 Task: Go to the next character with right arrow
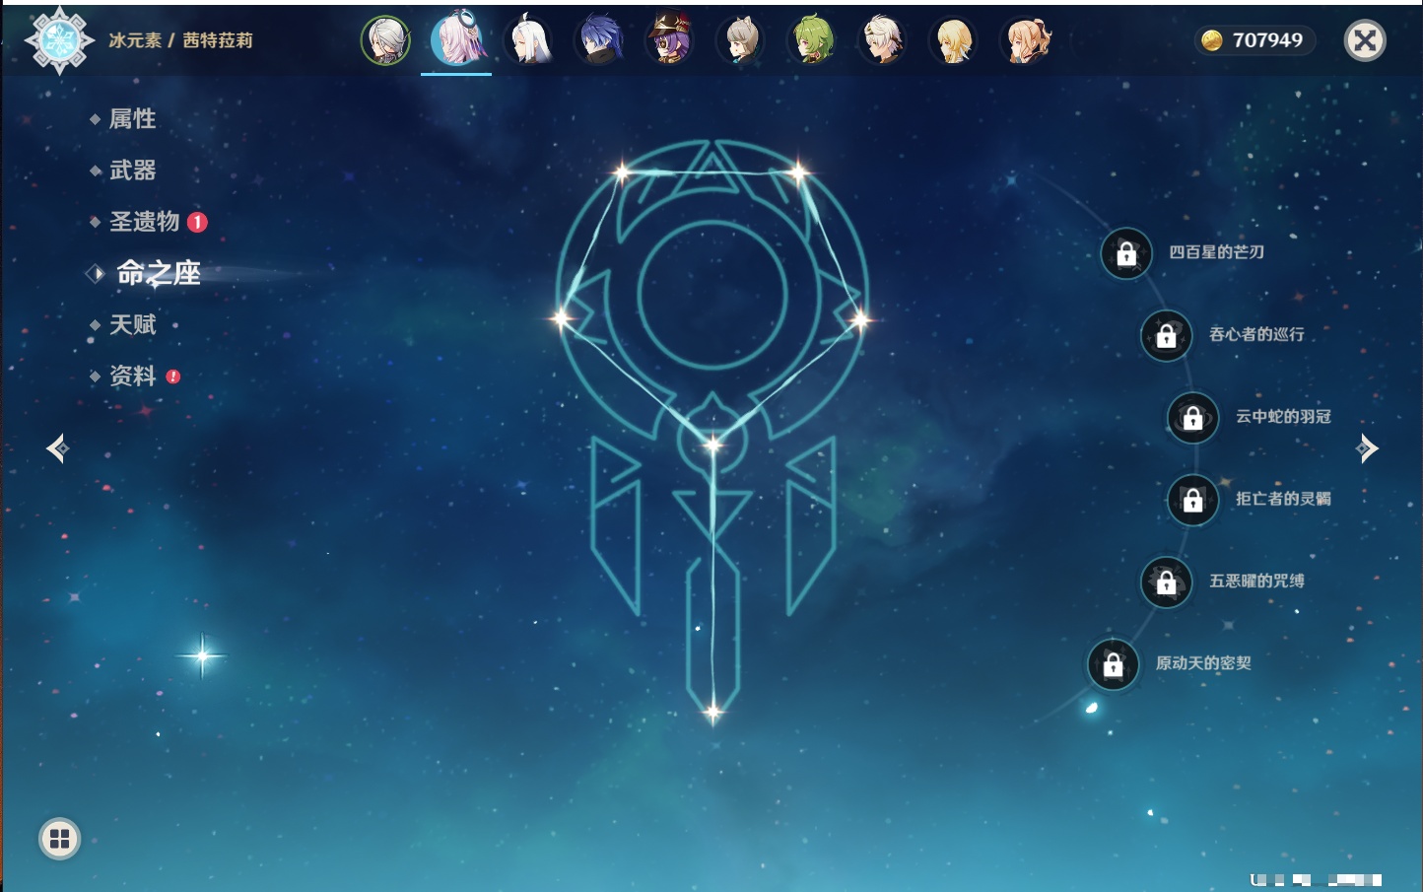1367,448
